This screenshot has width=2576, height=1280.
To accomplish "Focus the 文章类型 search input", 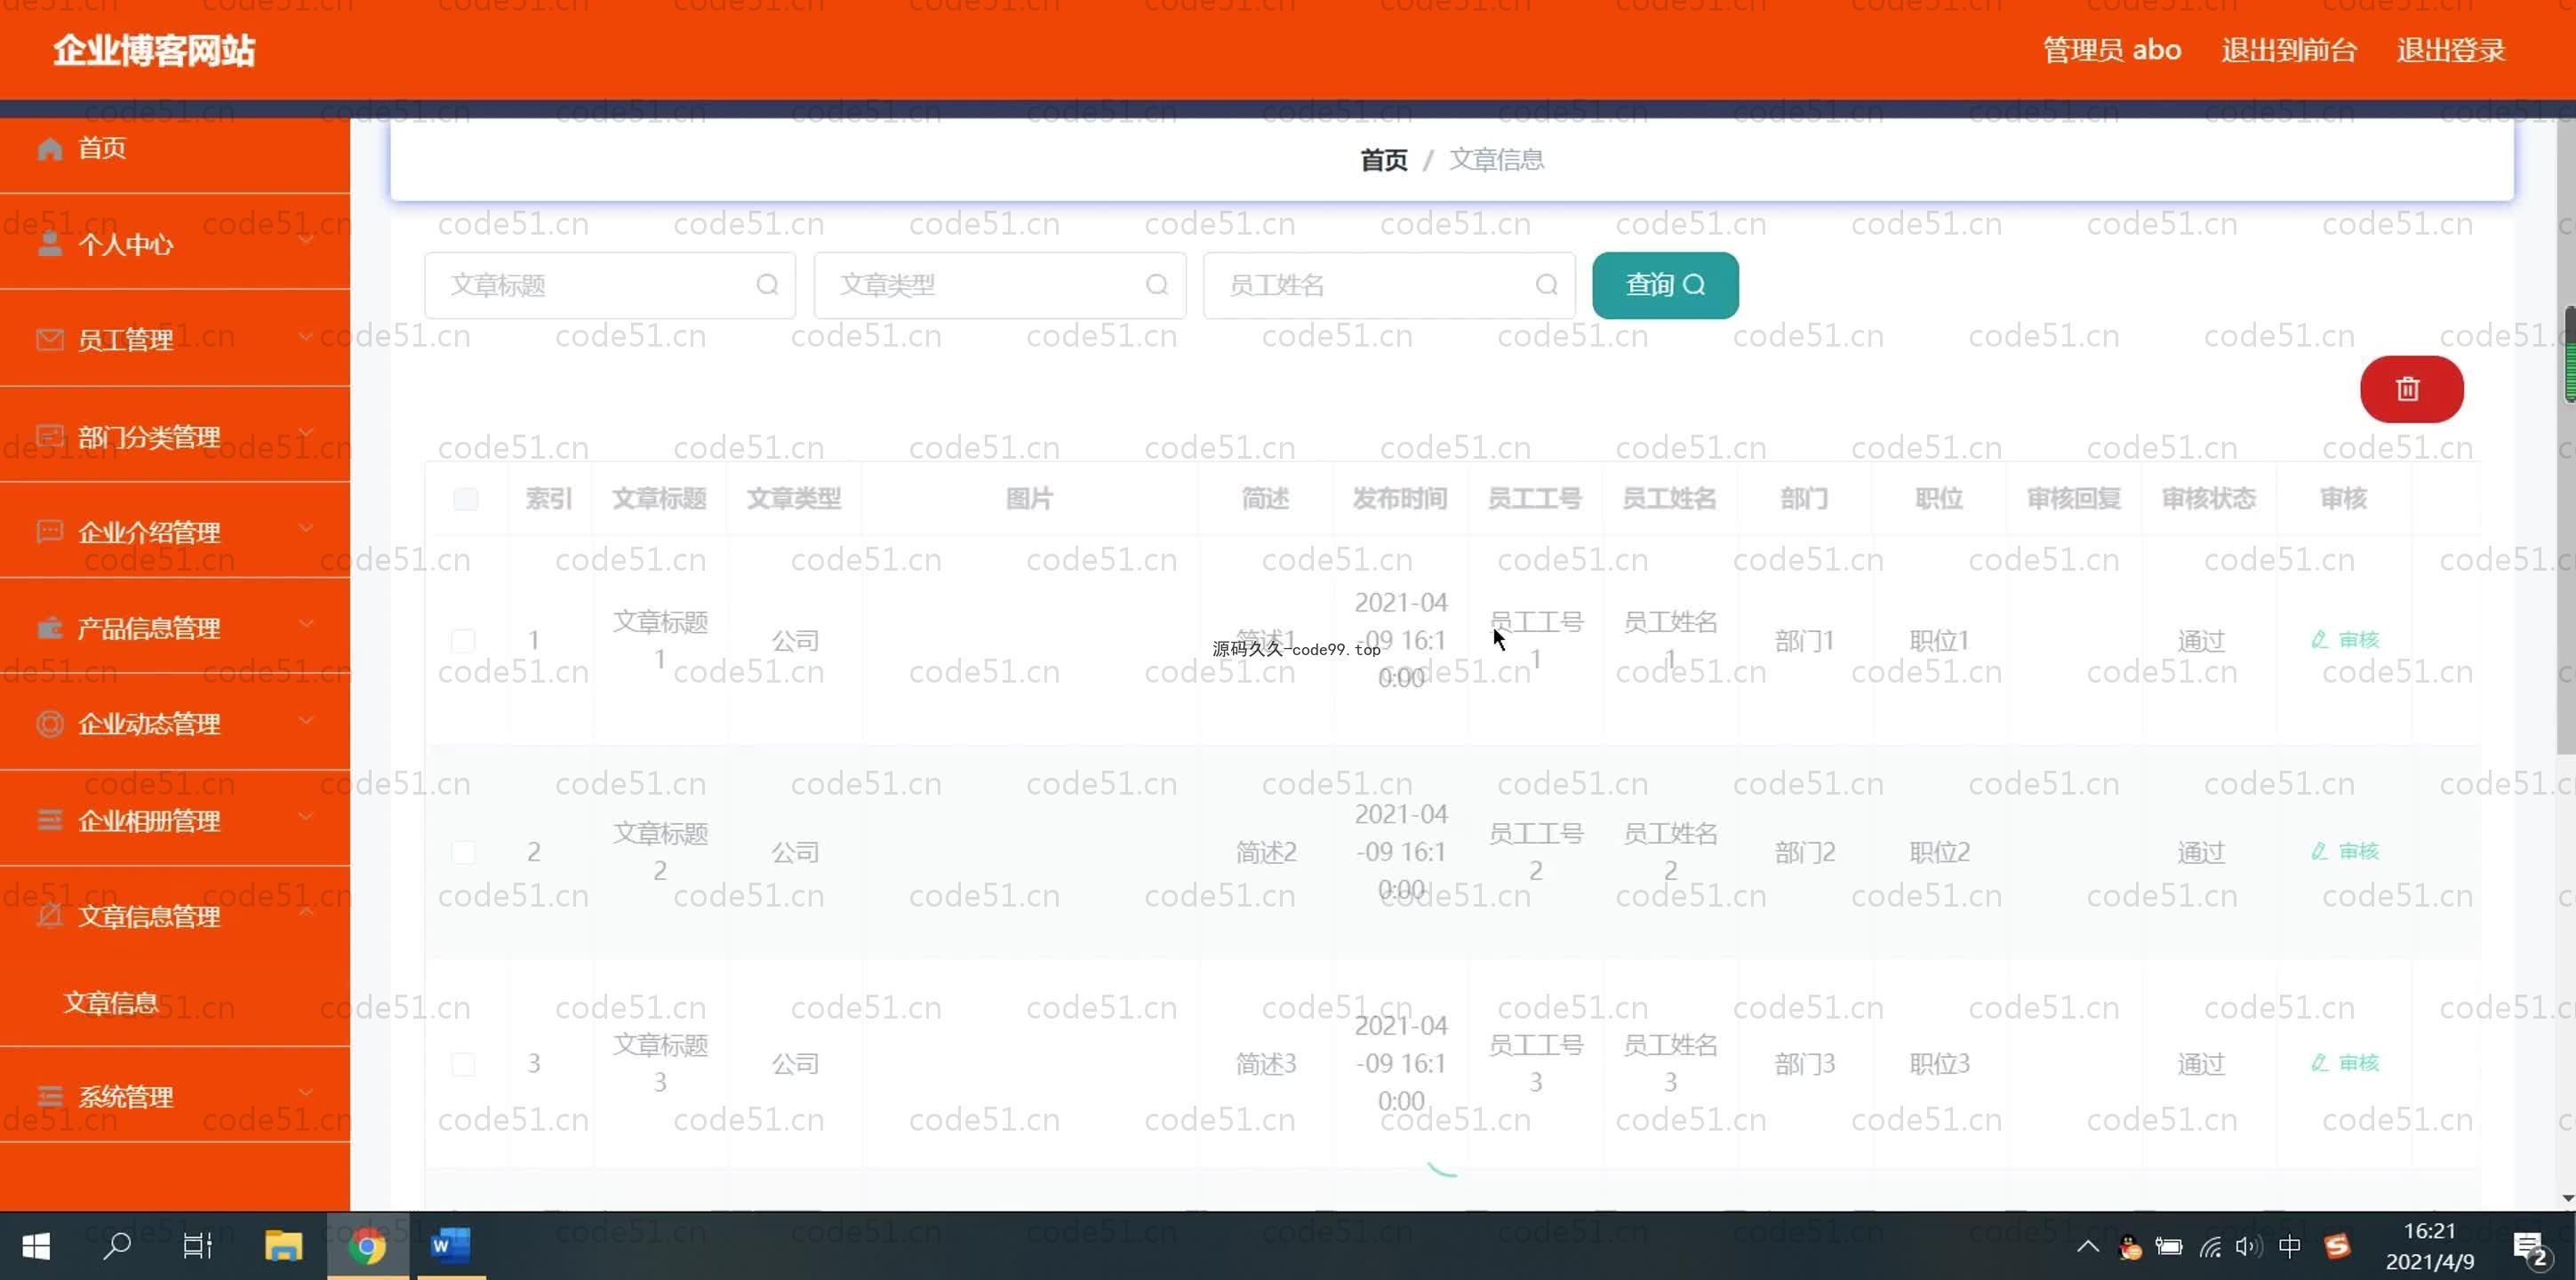I will [x=999, y=285].
